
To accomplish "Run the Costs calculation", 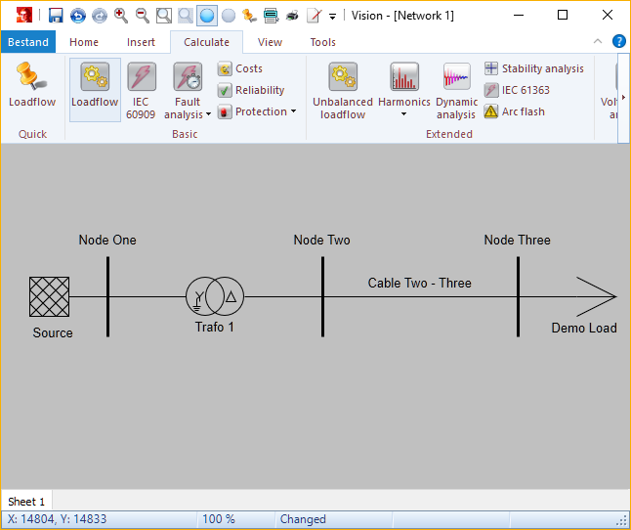I will [x=240, y=68].
